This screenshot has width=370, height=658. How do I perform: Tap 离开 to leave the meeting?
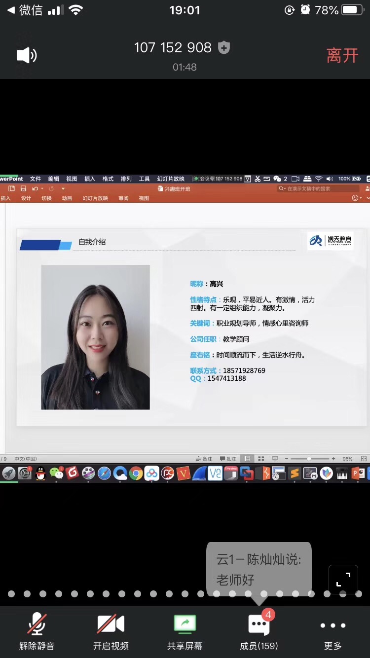tap(342, 55)
